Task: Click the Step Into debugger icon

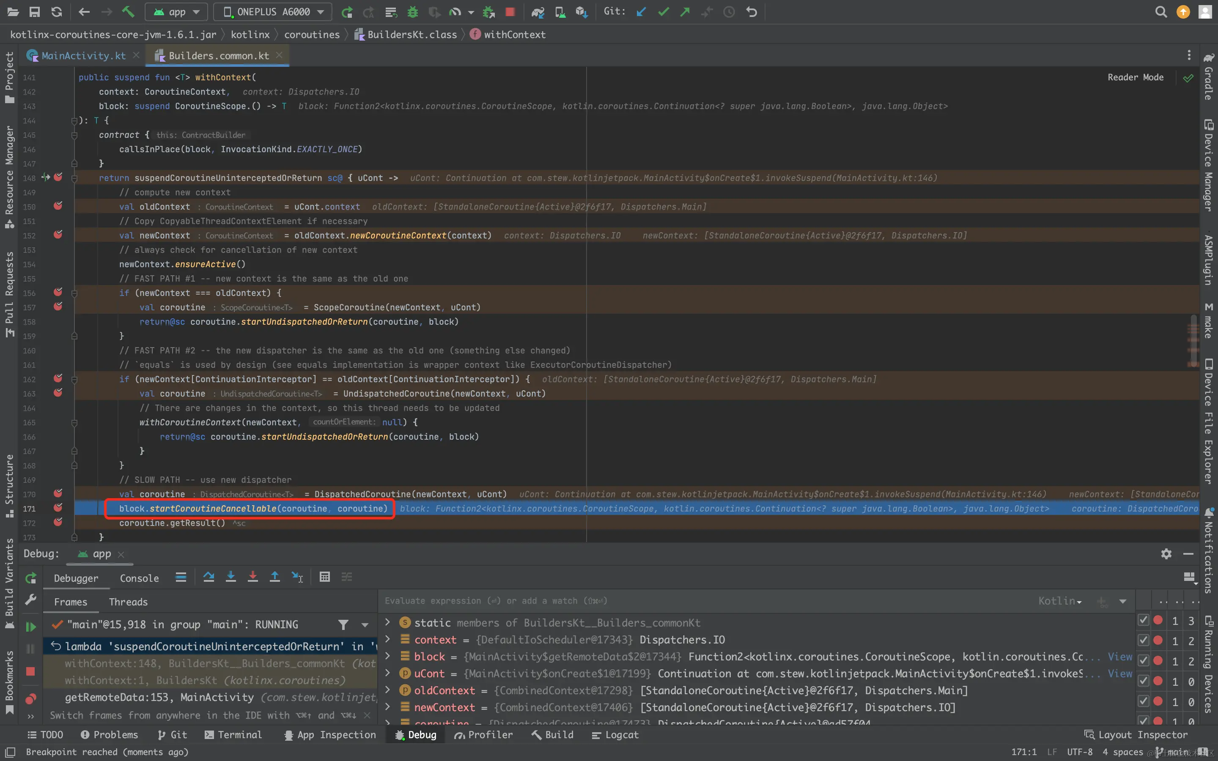Action: [230, 577]
